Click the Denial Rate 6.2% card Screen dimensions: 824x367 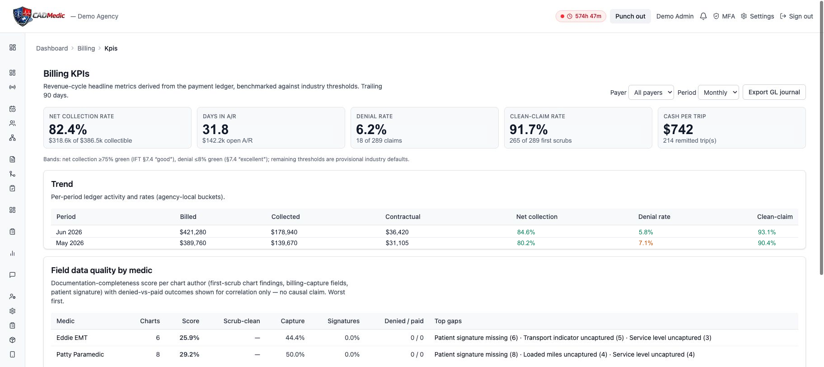tap(425, 128)
